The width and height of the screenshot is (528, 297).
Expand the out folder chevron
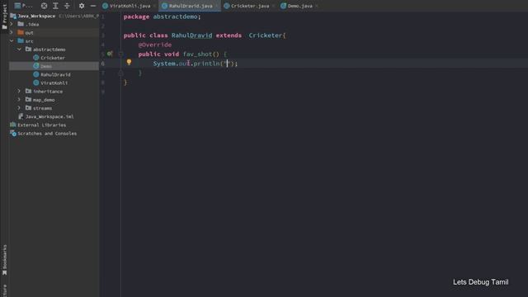coord(12,33)
